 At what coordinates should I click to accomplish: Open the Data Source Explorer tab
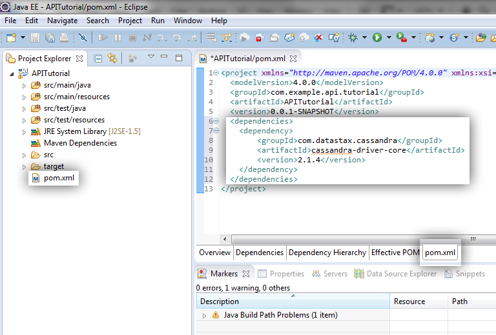point(395,274)
